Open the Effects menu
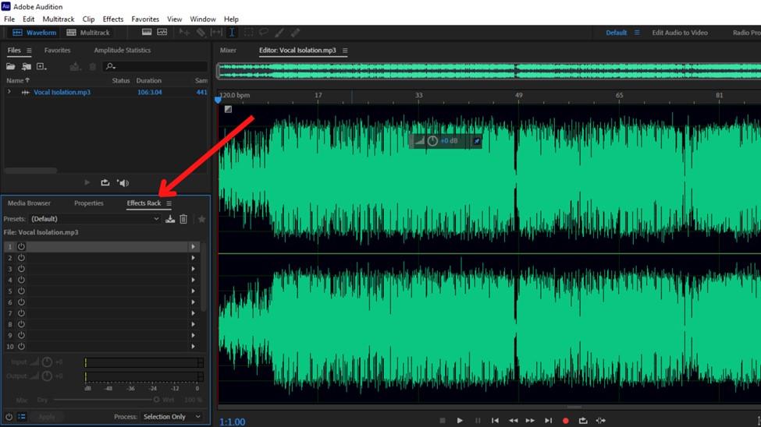 pyautogui.click(x=113, y=19)
